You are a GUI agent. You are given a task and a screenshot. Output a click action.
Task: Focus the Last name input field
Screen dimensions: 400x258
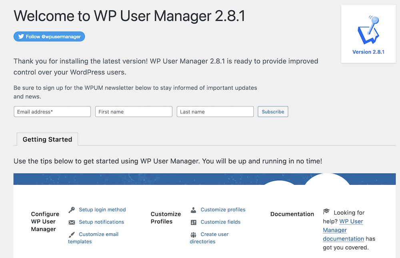point(215,112)
